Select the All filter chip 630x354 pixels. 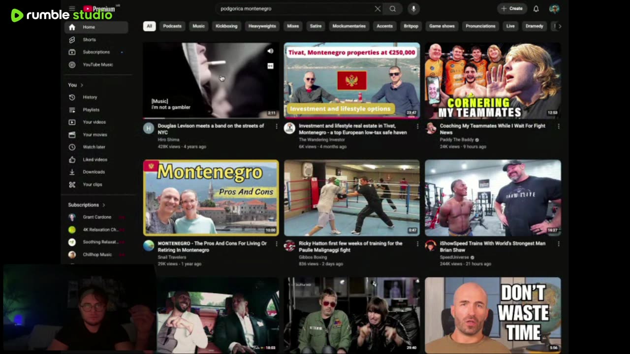[x=149, y=26]
